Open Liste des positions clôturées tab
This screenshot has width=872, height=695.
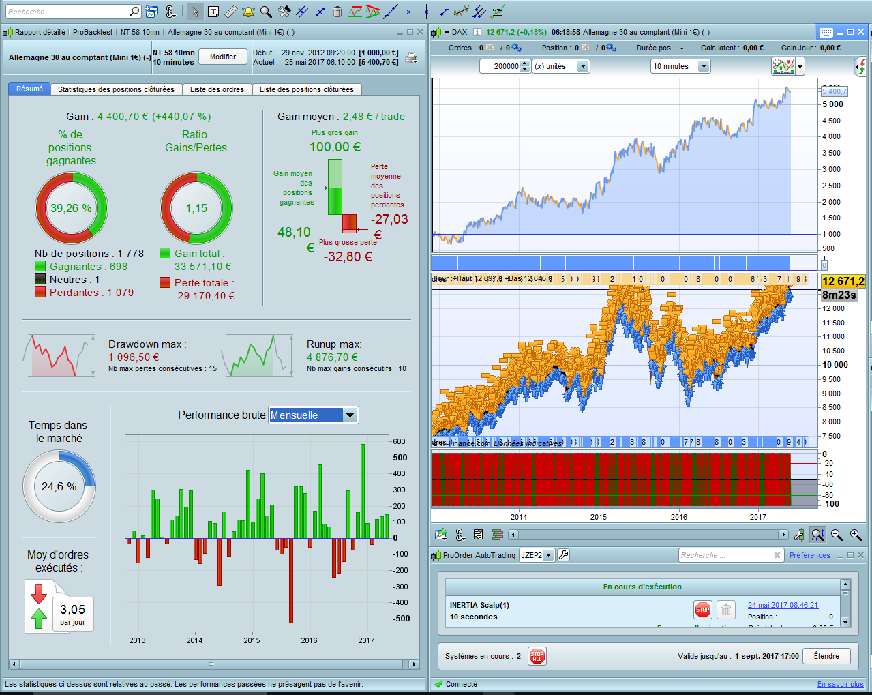pos(307,89)
